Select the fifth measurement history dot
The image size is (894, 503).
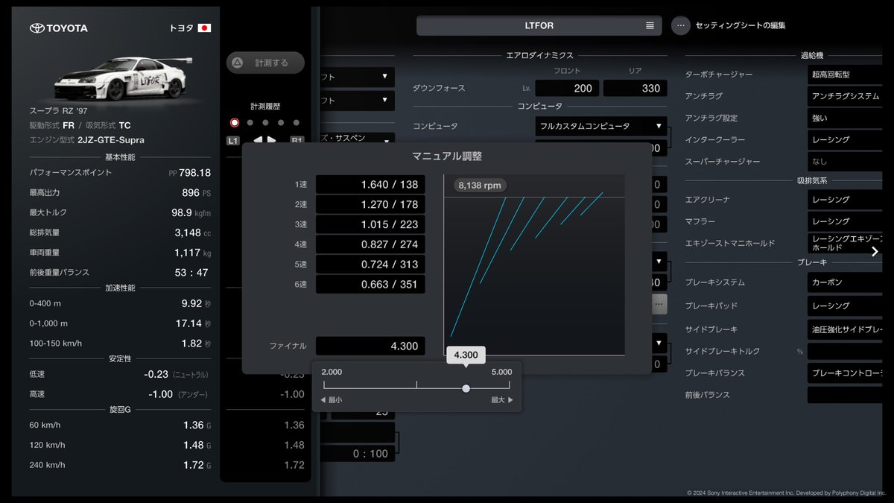[297, 123]
